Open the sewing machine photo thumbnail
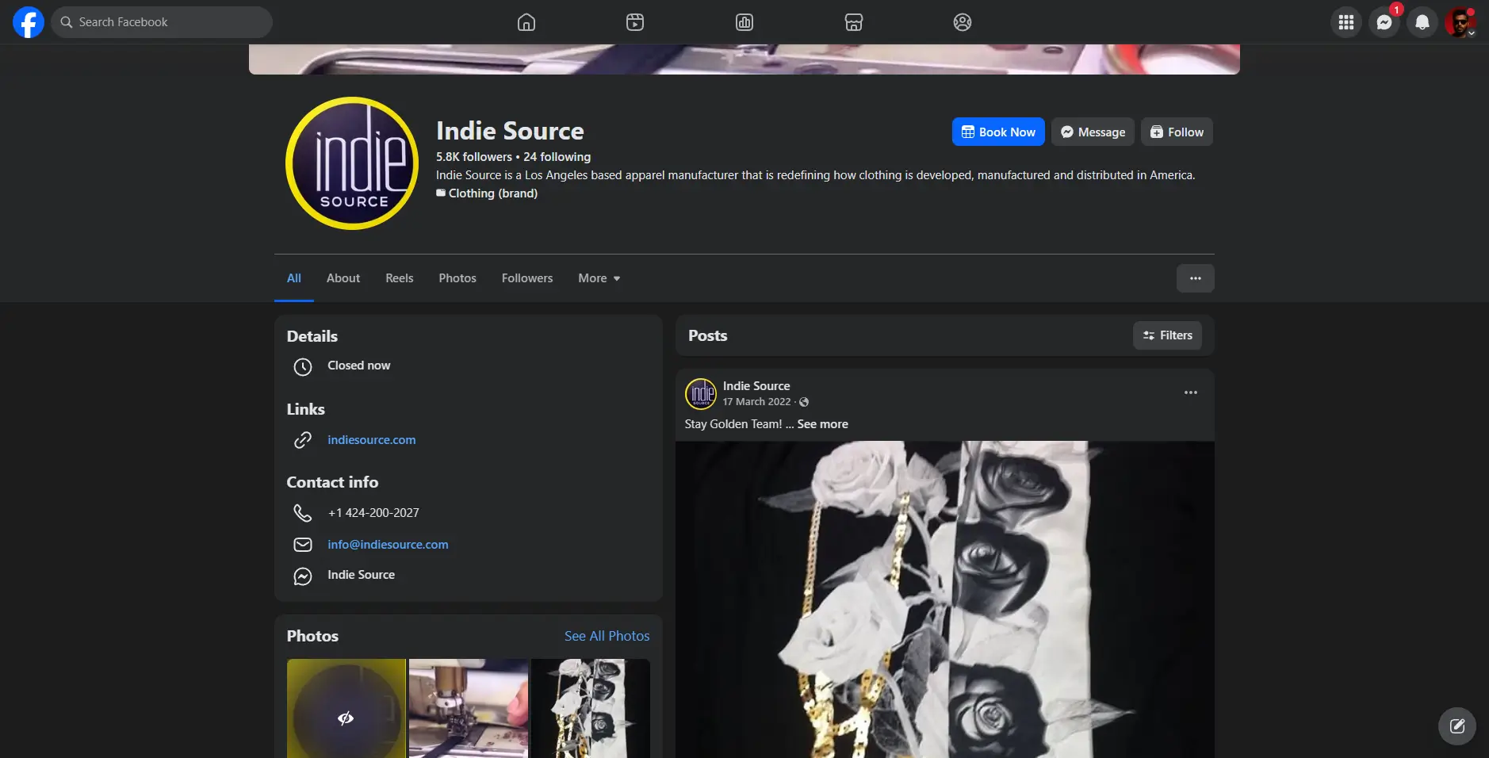The height and width of the screenshot is (758, 1489). [x=469, y=708]
